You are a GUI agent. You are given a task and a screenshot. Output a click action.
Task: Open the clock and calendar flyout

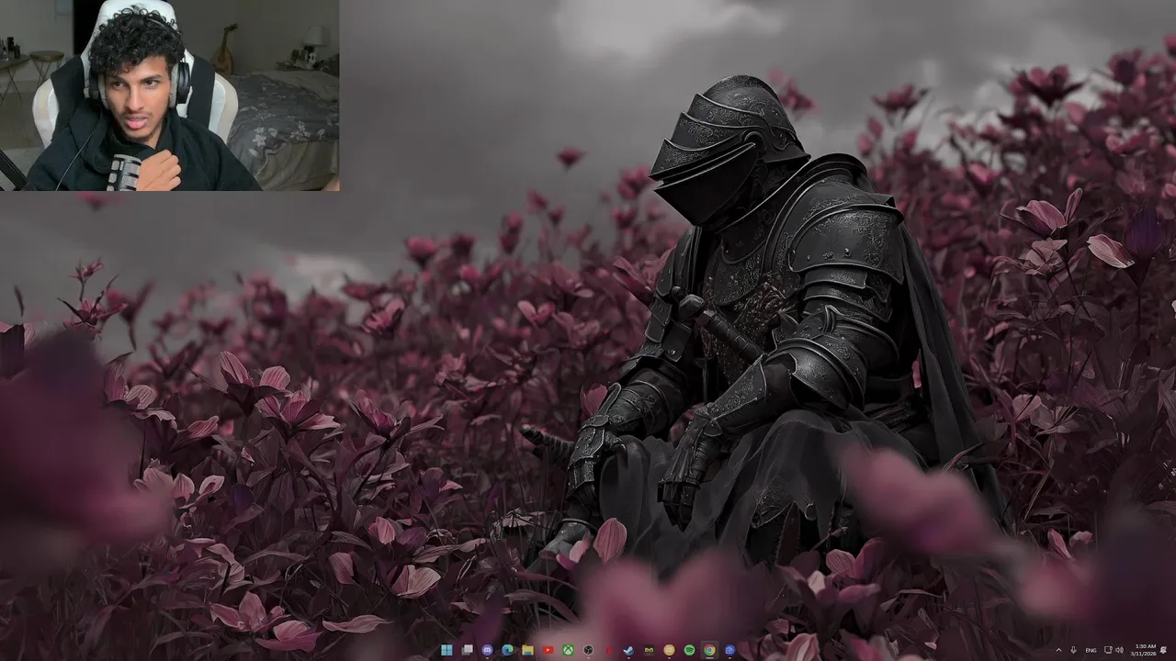[x=1145, y=650]
